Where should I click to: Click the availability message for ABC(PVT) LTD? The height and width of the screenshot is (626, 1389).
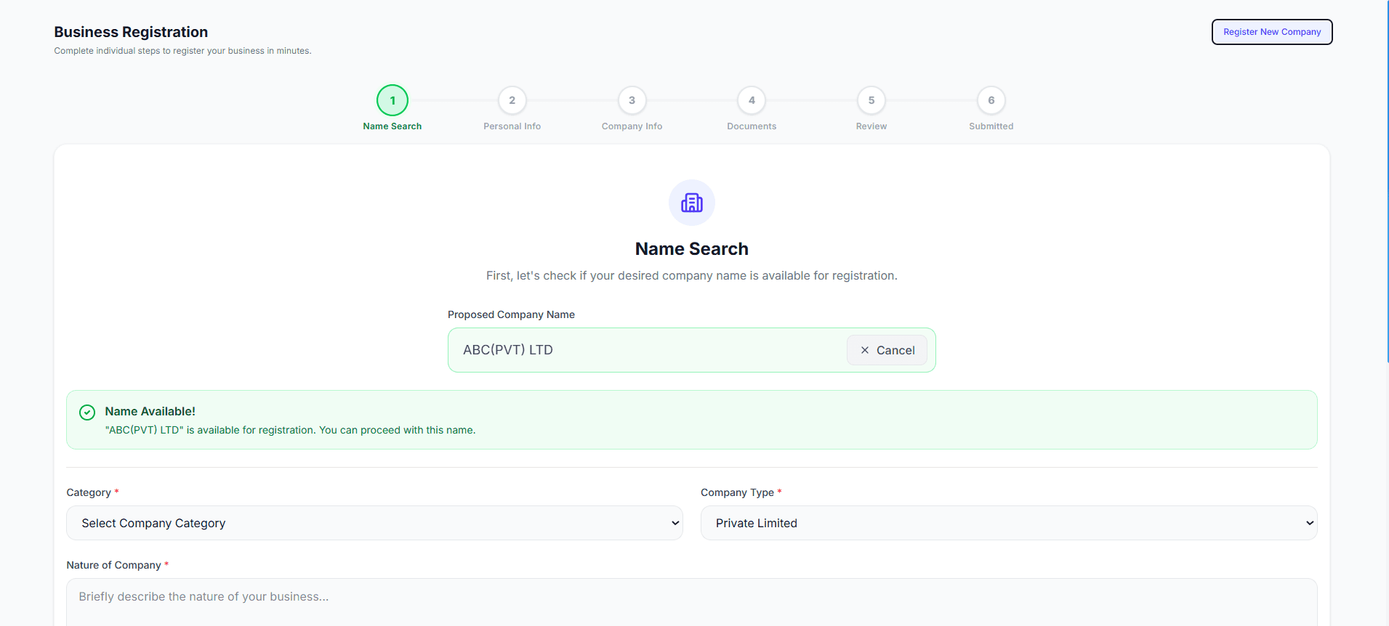pos(291,430)
